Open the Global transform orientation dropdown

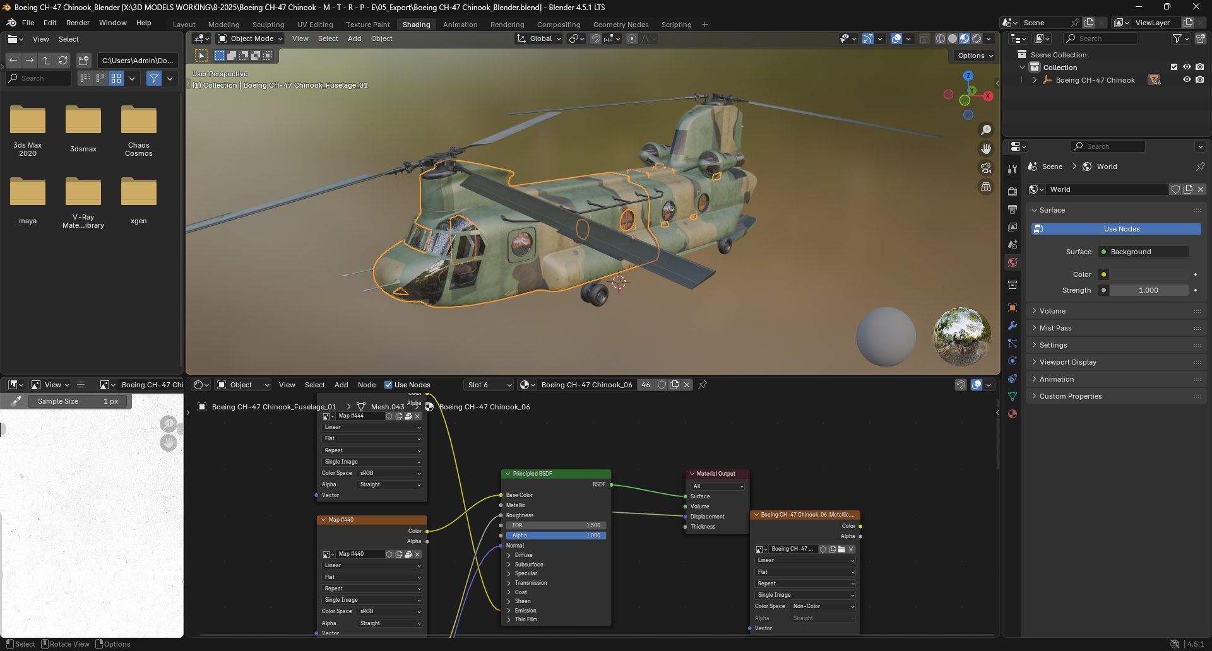[539, 38]
